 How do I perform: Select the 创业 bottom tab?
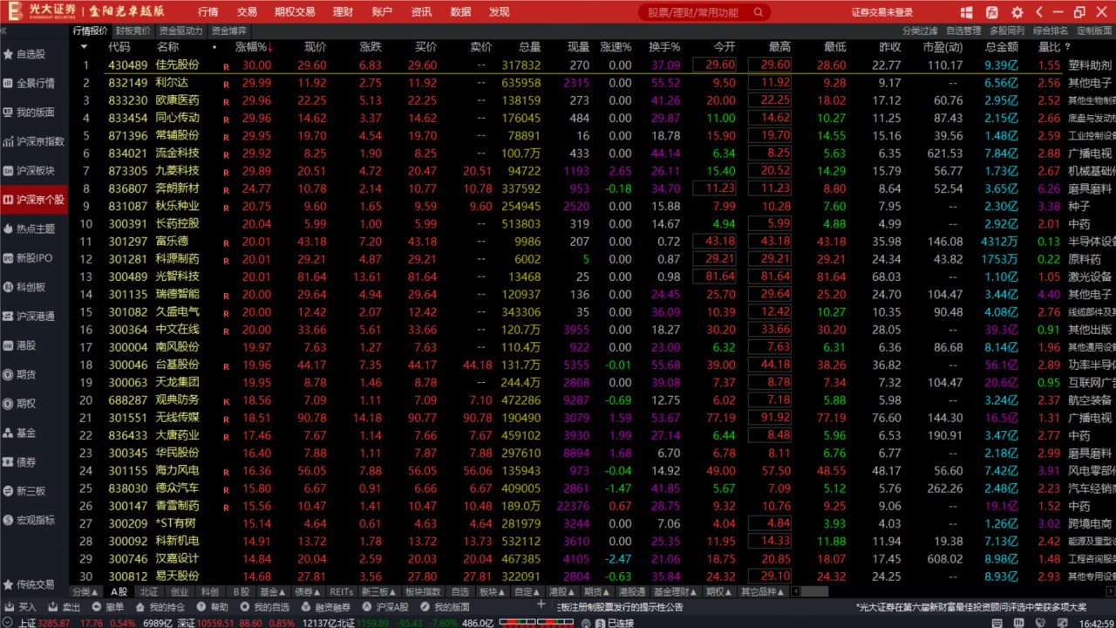coord(178,591)
